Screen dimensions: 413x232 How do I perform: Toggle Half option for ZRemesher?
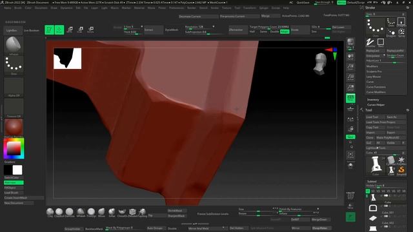tap(252, 32)
